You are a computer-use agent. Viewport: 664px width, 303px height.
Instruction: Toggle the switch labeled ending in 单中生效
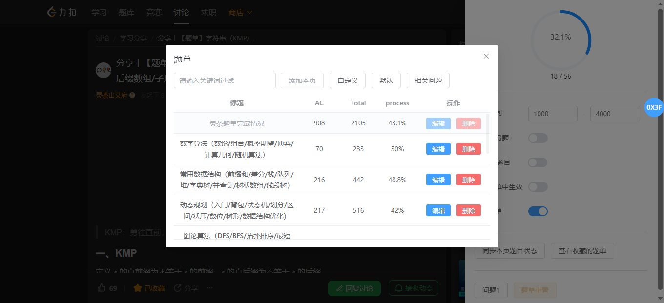click(x=538, y=187)
